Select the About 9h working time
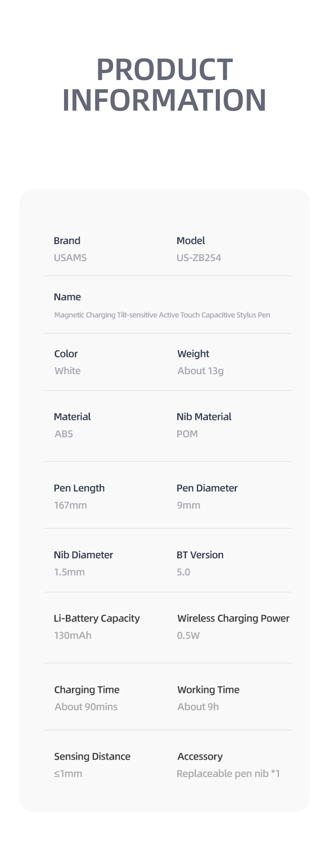The image size is (329, 841). pyautogui.click(x=198, y=706)
